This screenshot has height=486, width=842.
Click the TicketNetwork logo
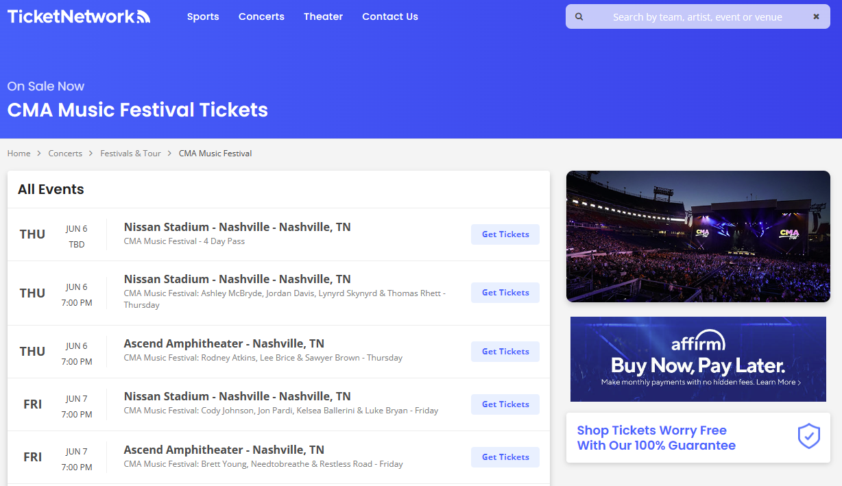(78, 16)
